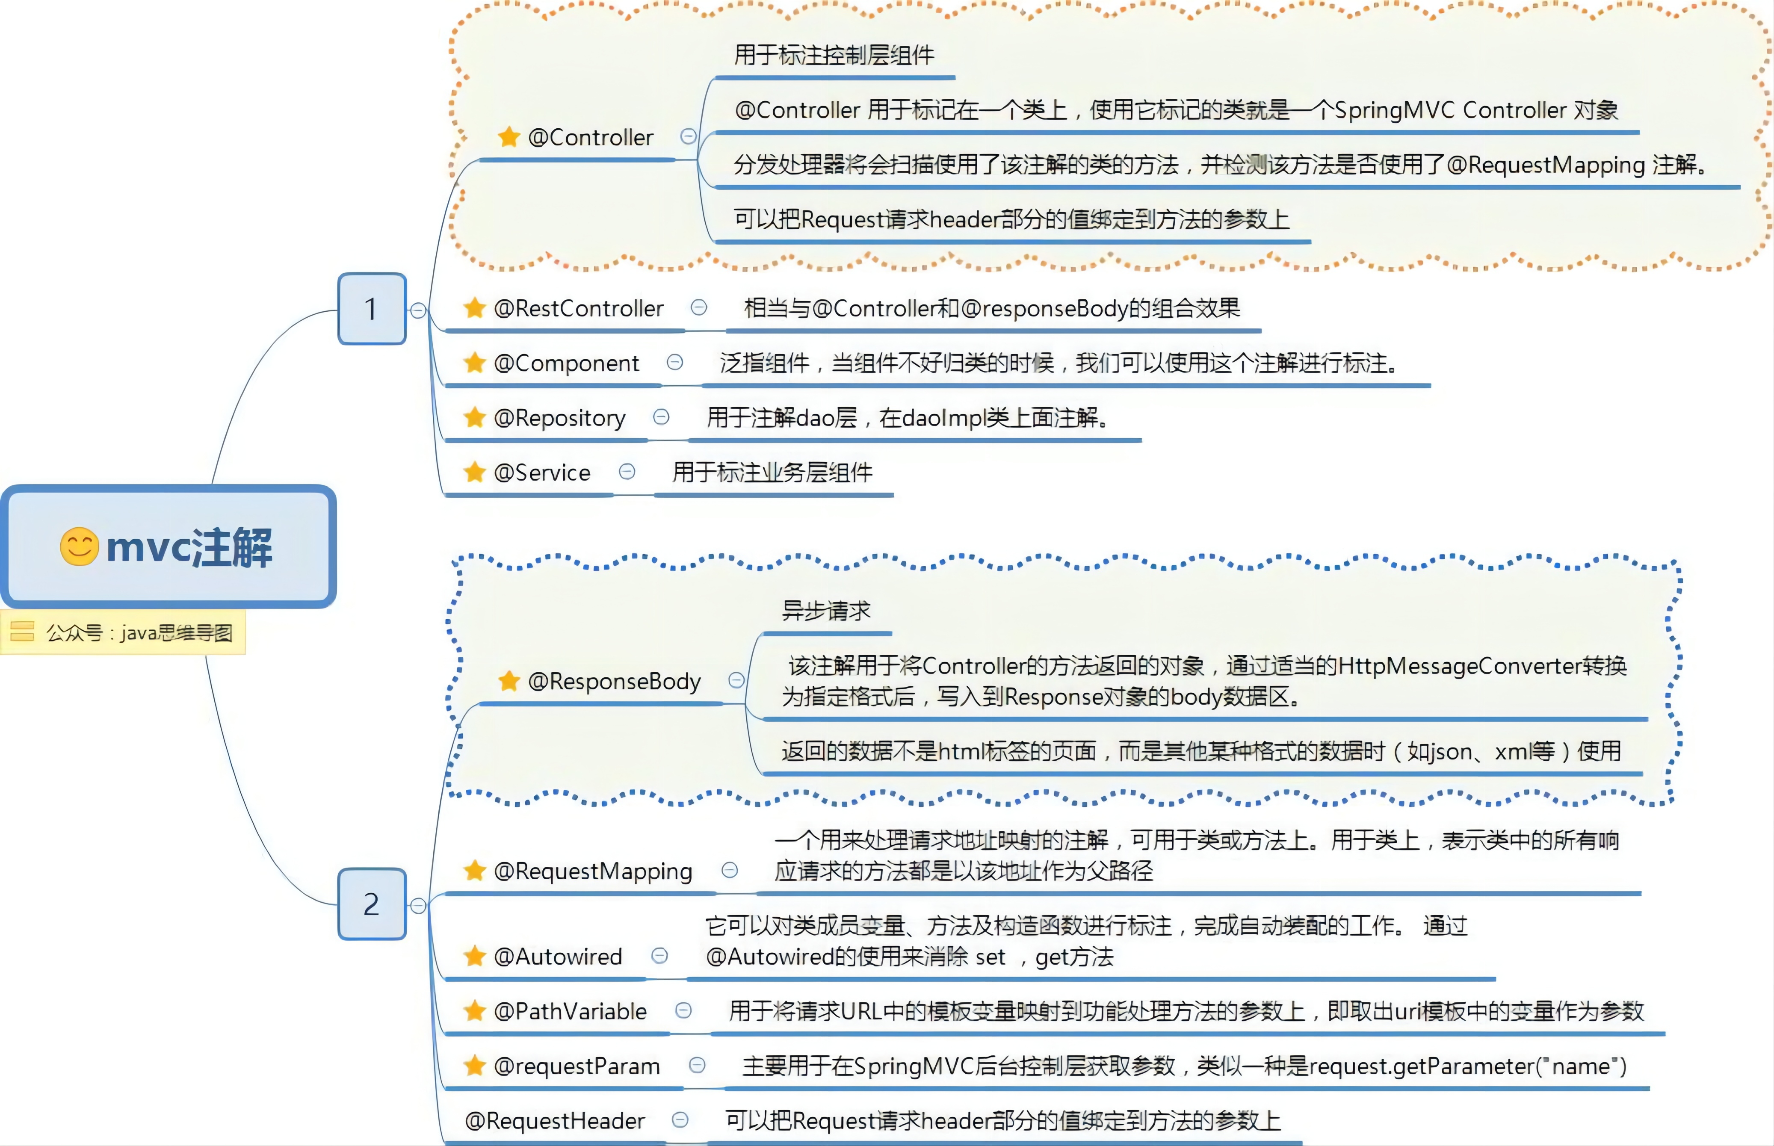Collapse branch 1 using its minus circle
The image size is (1774, 1146).
(418, 310)
